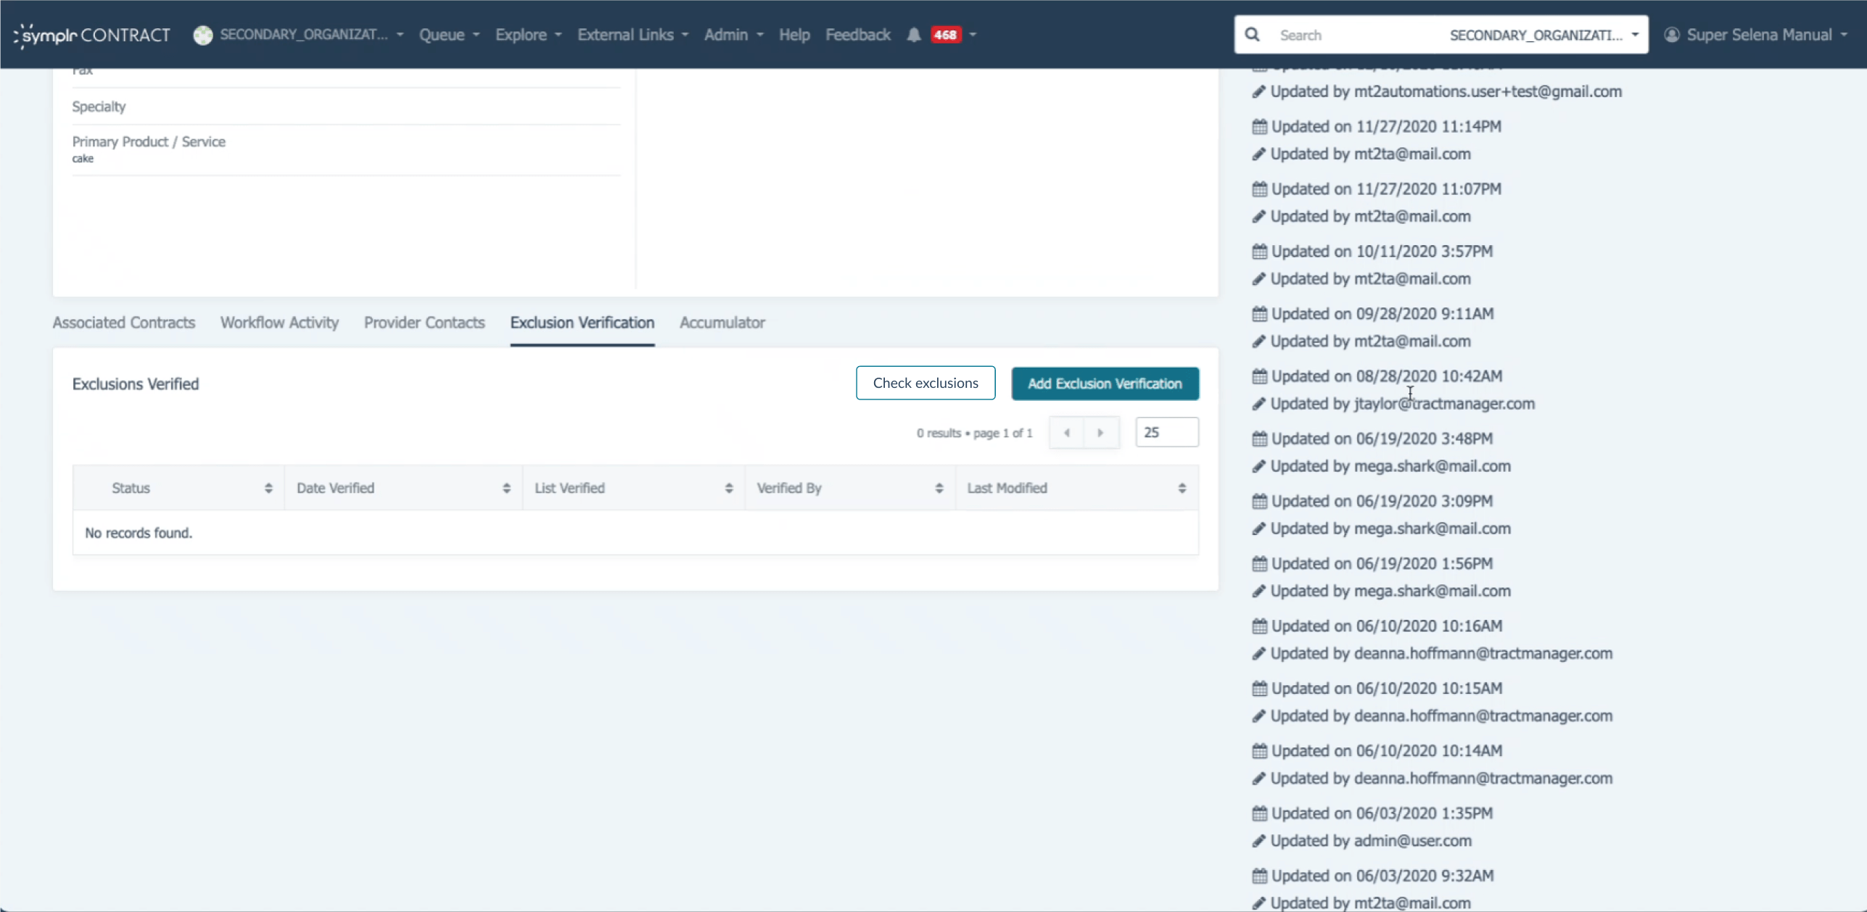Screen dimensions: 1867x912
Task: Click the next page arrow in pagination
Action: coord(1101,431)
